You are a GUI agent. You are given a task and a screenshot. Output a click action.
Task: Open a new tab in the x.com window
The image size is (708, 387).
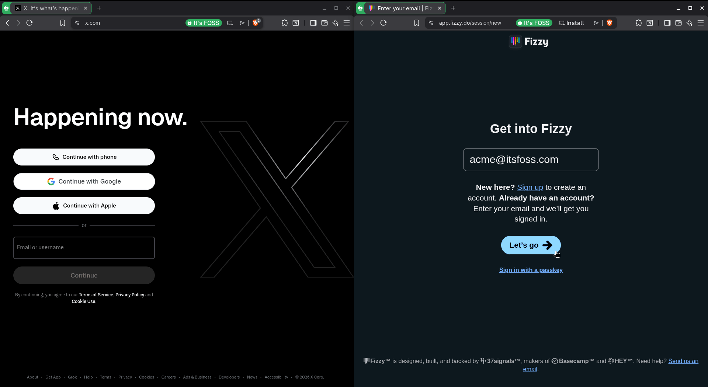(x=99, y=8)
